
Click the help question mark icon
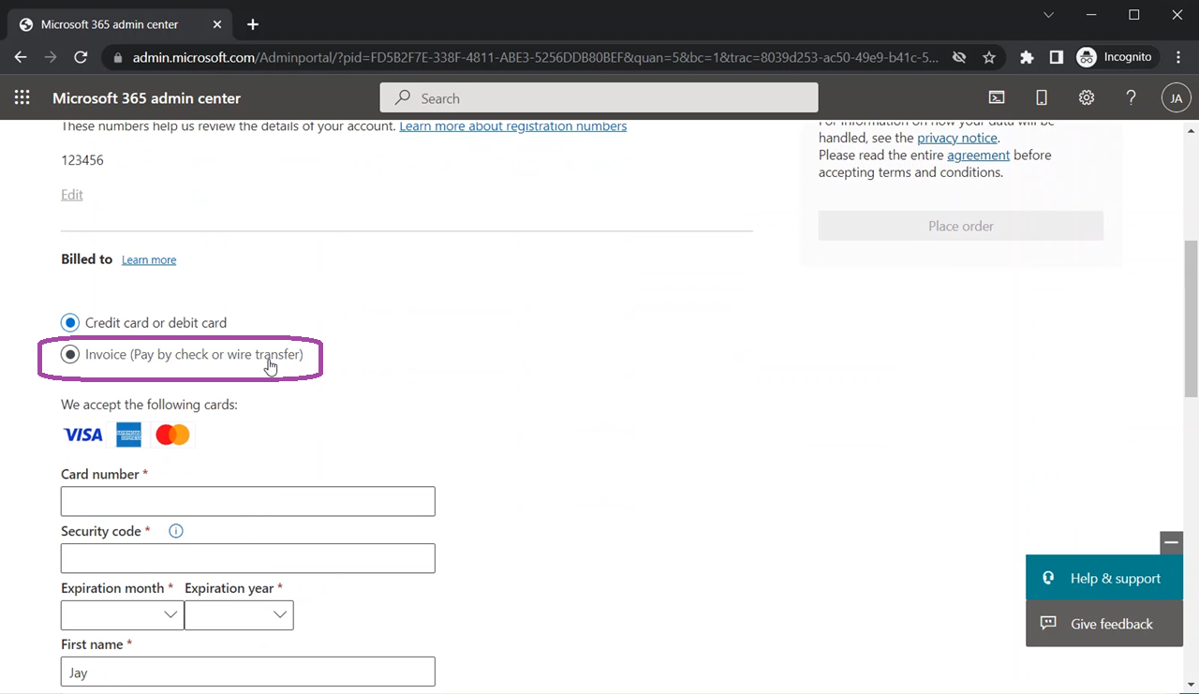coord(1131,98)
